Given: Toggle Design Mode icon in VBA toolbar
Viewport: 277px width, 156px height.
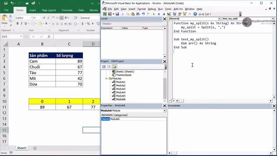Looking at the screenshot, I should coord(169,14).
